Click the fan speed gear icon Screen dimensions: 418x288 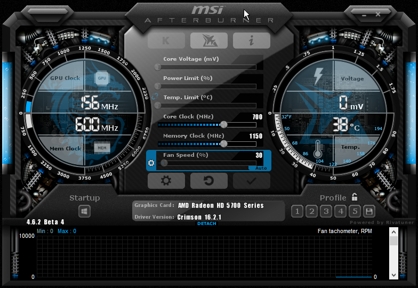[151, 163]
